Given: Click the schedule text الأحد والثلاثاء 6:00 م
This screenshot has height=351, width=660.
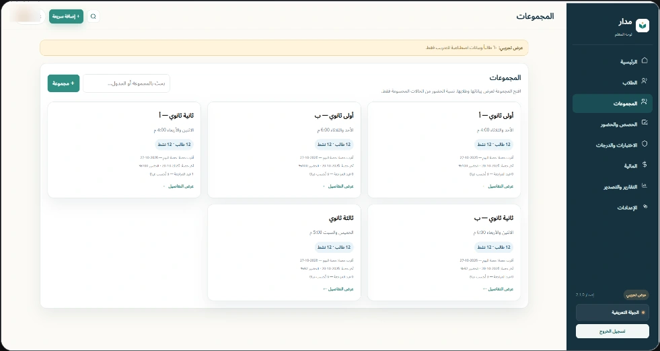Looking at the screenshot, I should 336,130.
